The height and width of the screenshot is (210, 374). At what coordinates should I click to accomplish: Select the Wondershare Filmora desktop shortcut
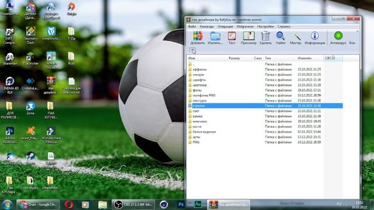51,135
